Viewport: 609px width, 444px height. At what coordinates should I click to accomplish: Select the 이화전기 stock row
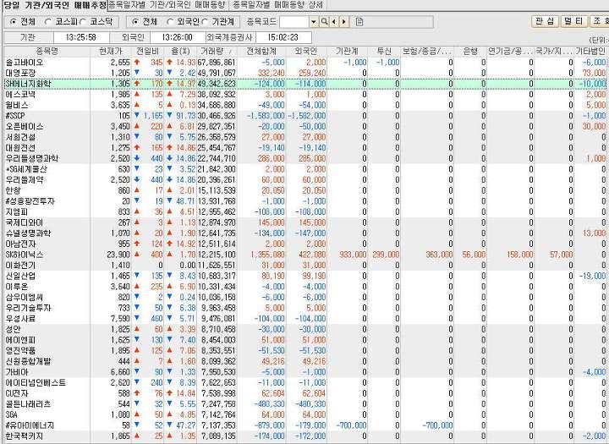coord(305,266)
